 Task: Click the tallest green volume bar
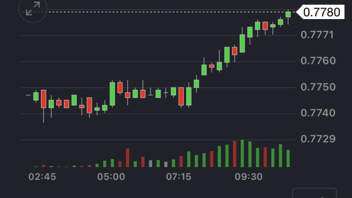coord(242,154)
